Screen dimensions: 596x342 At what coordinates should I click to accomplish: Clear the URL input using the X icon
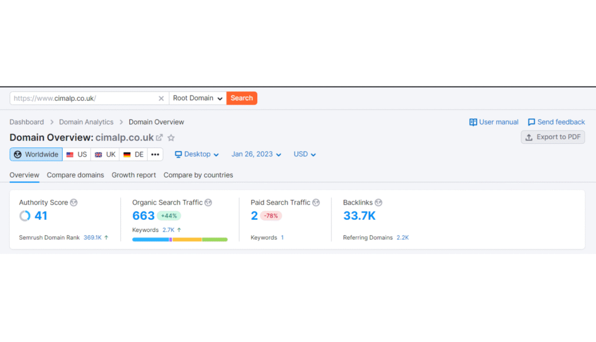click(161, 98)
